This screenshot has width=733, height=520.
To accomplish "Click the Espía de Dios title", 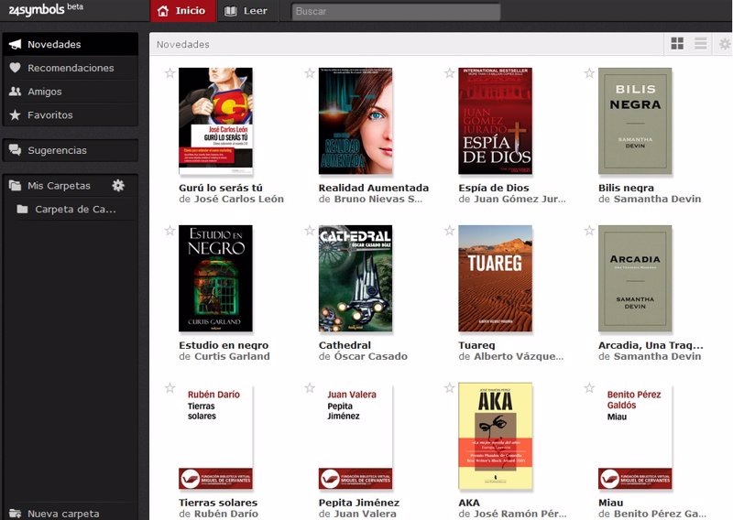I will (494, 188).
